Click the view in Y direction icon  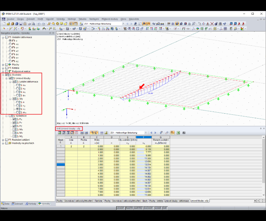click(152, 29)
